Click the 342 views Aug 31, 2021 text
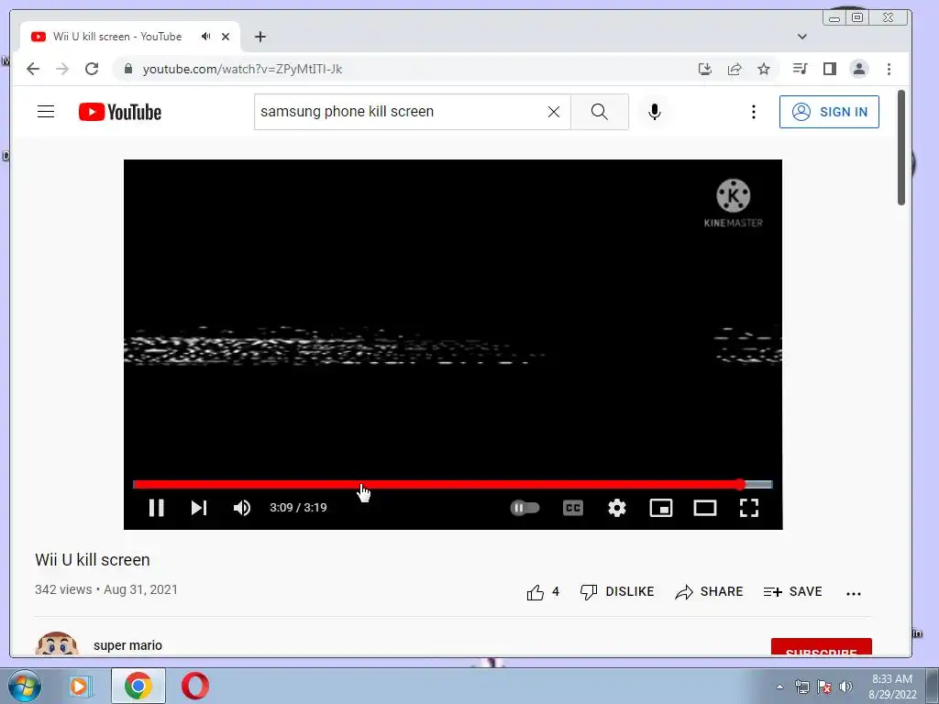939x704 pixels. [x=106, y=589]
